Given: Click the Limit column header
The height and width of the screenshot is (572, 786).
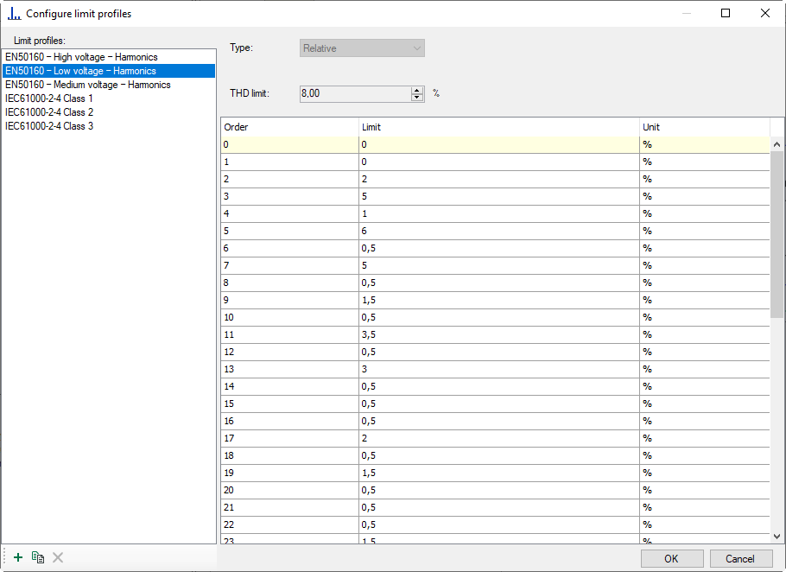Looking at the screenshot, I should [498, 127].
